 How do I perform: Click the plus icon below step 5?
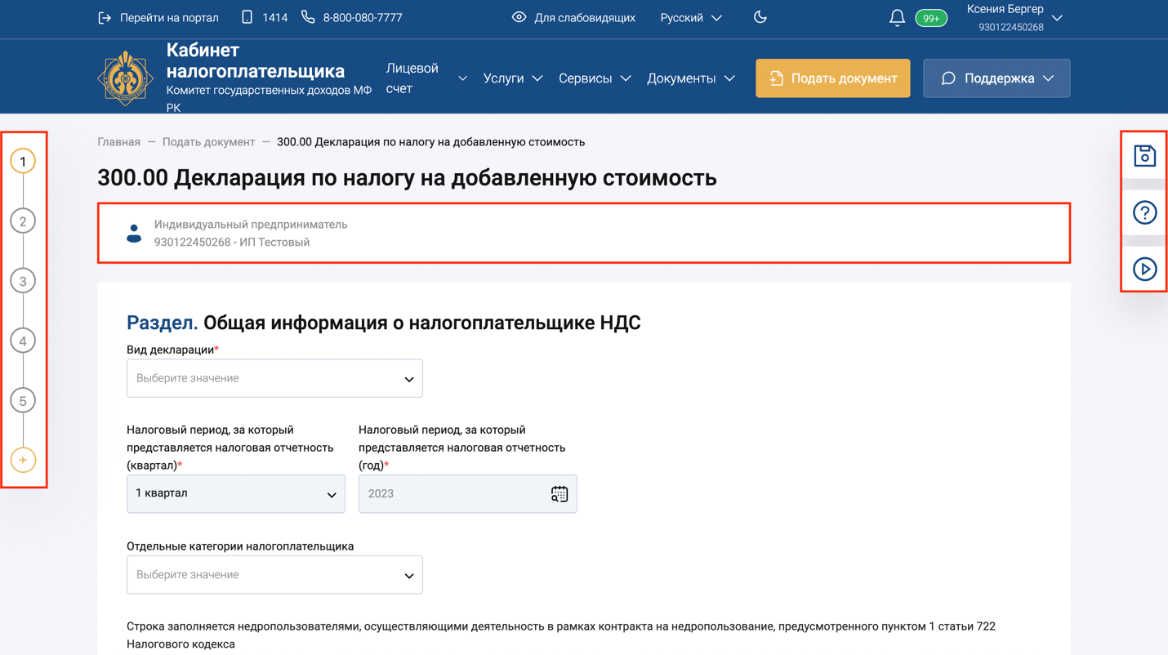coord(23,460)
